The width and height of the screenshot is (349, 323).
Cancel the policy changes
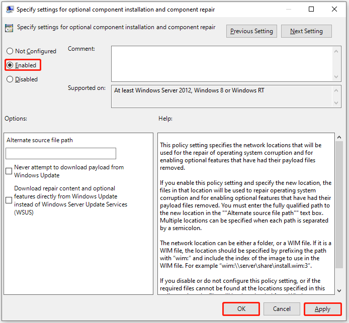point(282,309)
